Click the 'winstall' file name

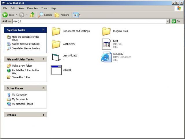pos(67,70)
